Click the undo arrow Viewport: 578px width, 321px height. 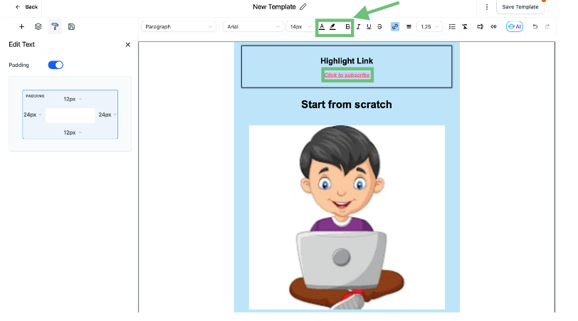(535, 26)
